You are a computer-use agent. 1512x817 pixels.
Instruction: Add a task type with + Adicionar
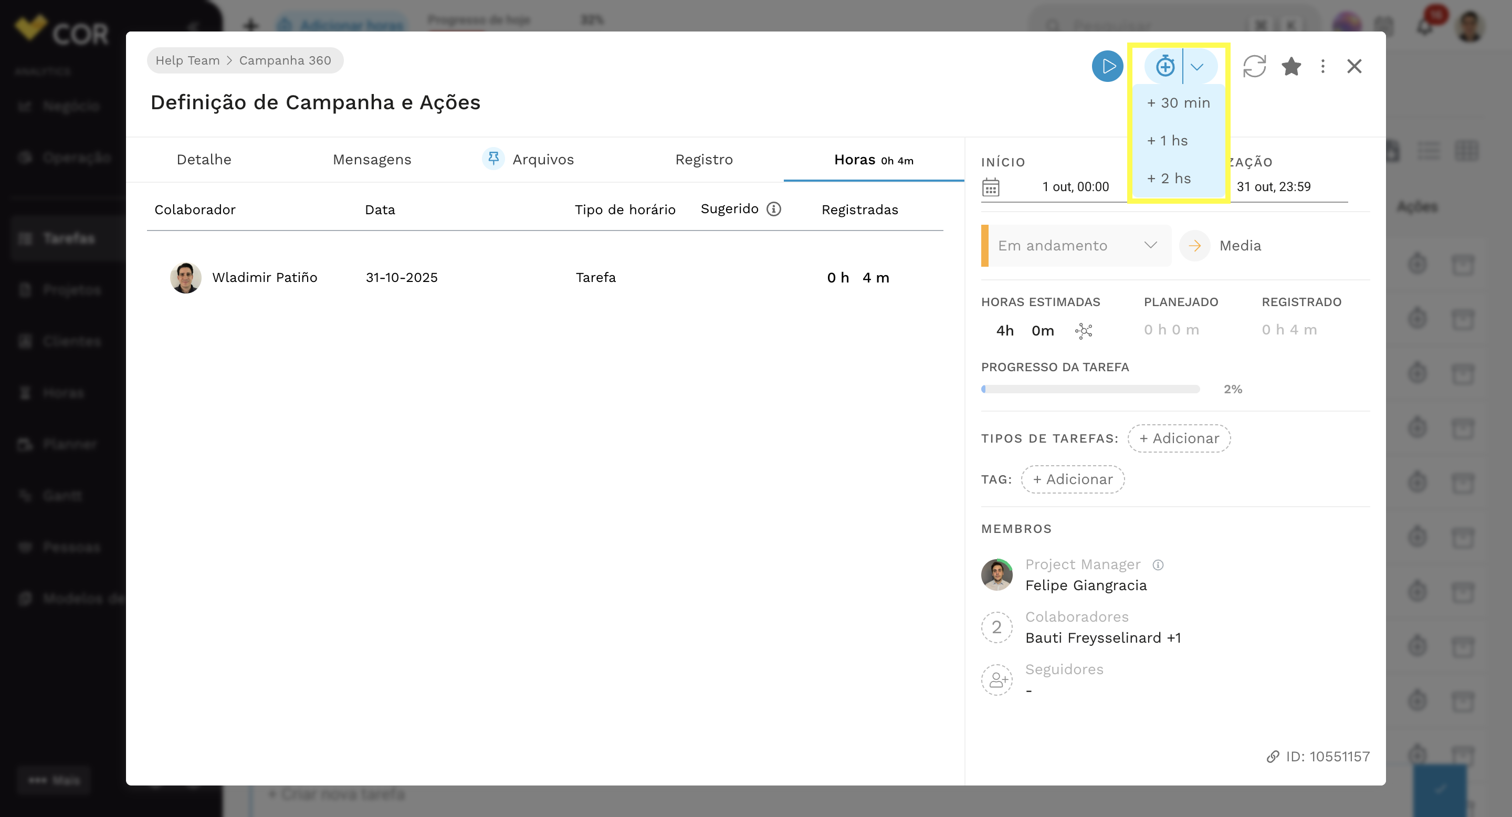click(1179, 438)
